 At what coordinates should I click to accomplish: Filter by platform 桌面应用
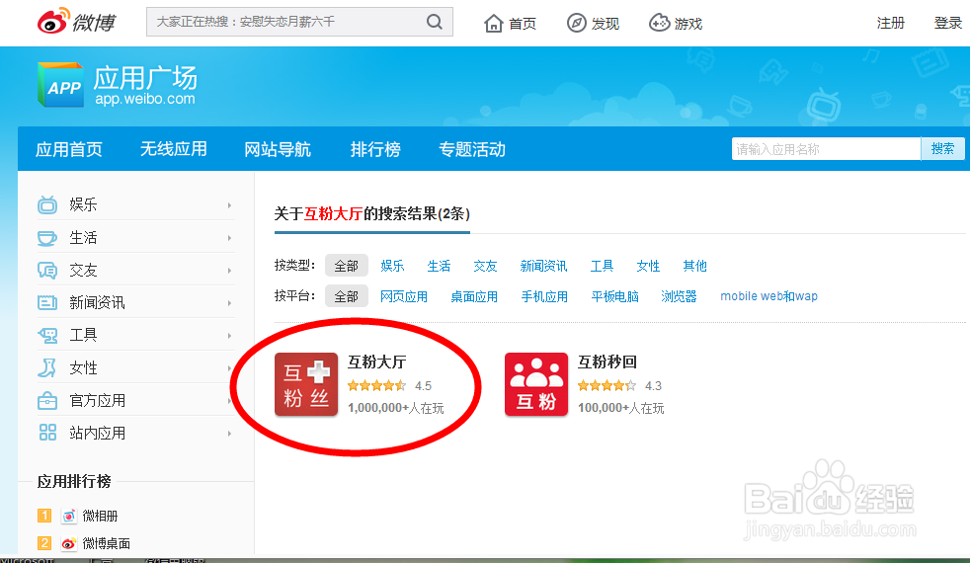(474, 296)
